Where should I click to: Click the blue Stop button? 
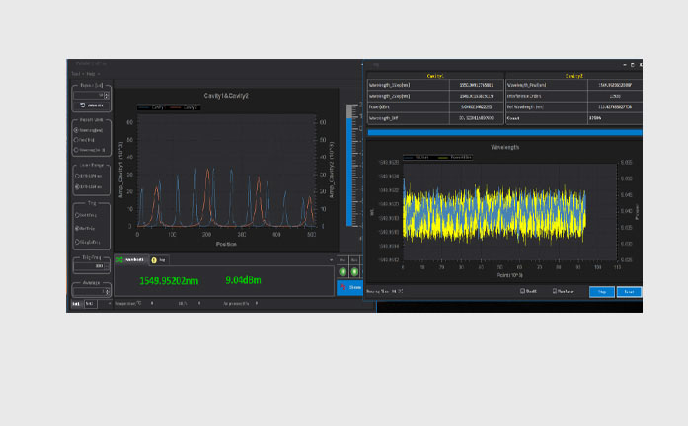click(x=601, y=292)
